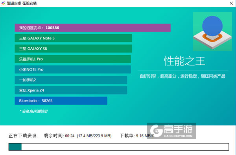236x155 pixels.
Task: Click the 17.4 MB/223.9 MB size text
Action: click(x=94, y=136)
